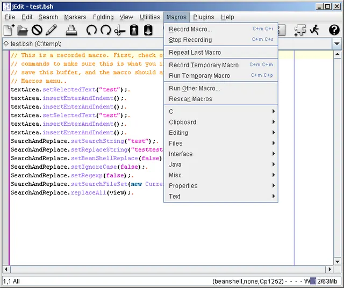Click the New File toolbar icon
Image resolution: width=344 pixels, height=288 pixels.
pos(9,30)
